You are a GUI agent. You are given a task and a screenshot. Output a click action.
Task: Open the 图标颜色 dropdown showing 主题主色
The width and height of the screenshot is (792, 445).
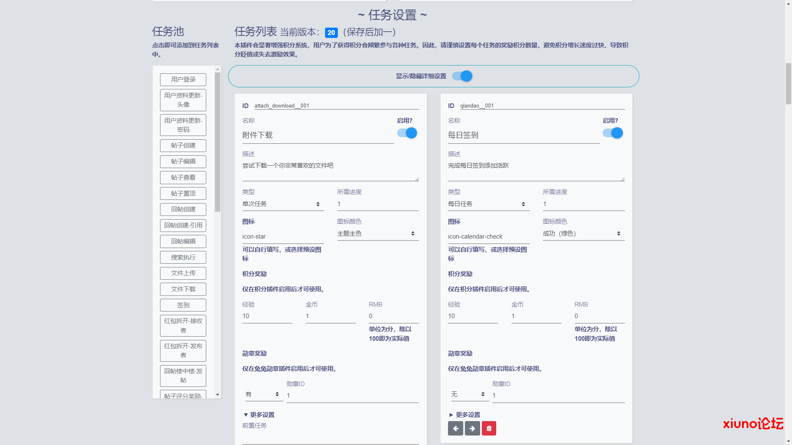tap(378, 234)
